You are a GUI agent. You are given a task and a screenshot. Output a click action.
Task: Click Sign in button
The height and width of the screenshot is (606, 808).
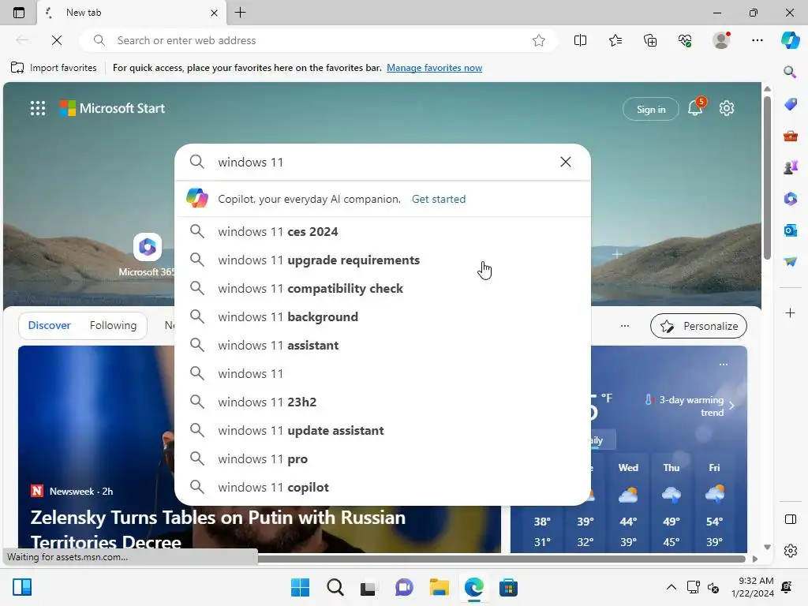[651, 109]
